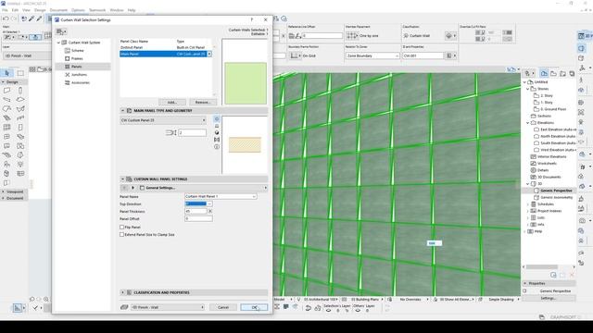
Task: Open the View menu
Action: point(27,10)
